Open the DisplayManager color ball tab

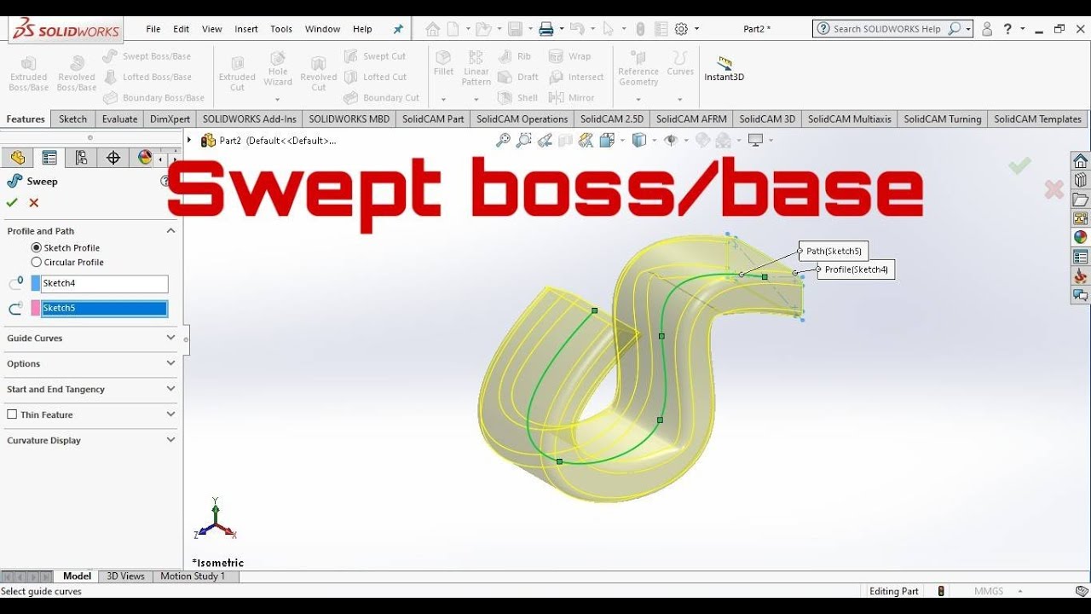click(x=144, y=158)
